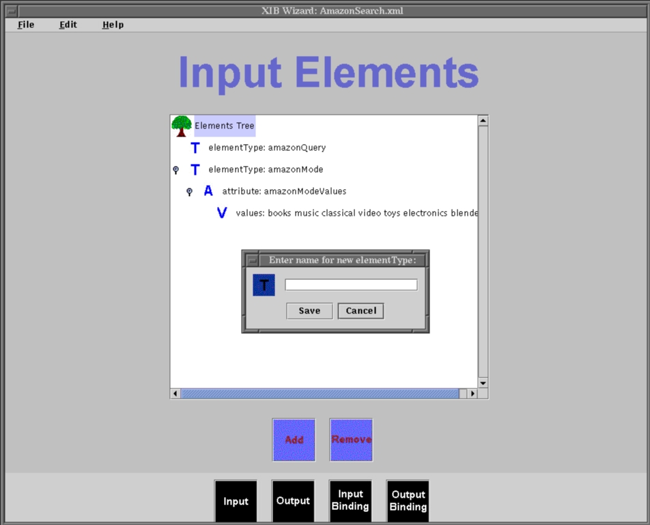Screen dimensions: 650x525
Task: Switch to the Output tab
Action: [293, 501]
